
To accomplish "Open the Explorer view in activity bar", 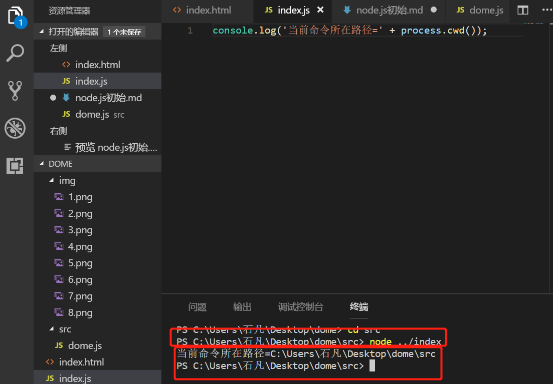I will [16, 16].
